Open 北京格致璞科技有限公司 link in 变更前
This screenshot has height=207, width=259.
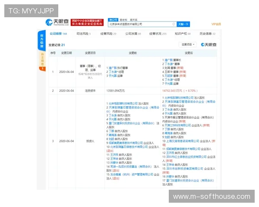pyautogui.click(x=123, y=103)
